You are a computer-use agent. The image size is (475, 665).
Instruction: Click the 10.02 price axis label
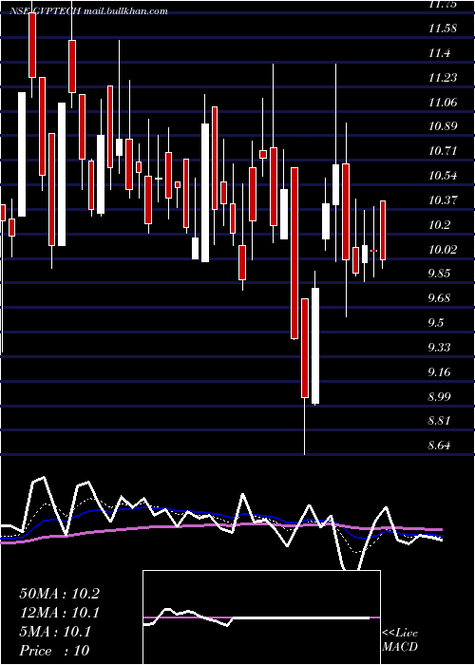(x=443, y=249)
